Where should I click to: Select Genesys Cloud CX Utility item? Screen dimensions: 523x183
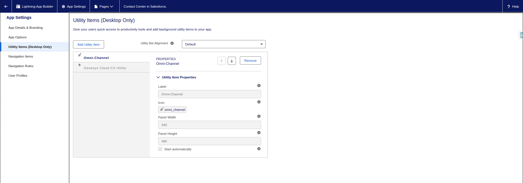coord(105,68)
